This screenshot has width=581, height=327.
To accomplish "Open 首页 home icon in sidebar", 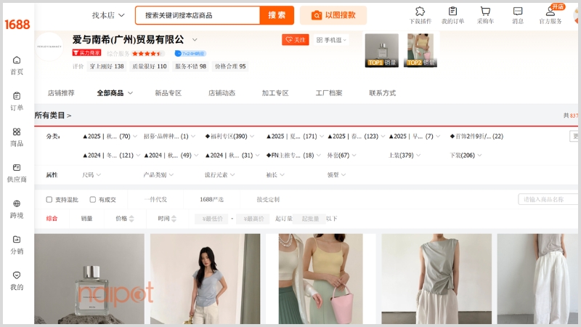I will coord(16,60).
